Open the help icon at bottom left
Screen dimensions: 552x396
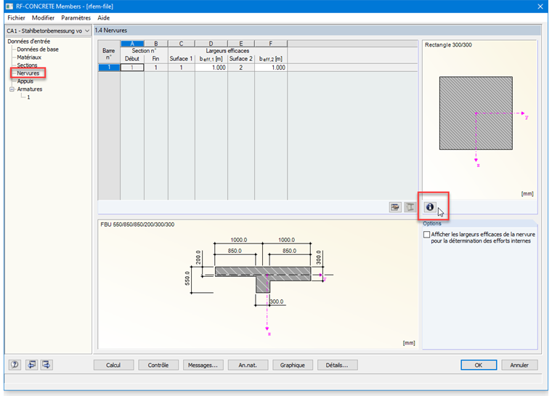15,365
